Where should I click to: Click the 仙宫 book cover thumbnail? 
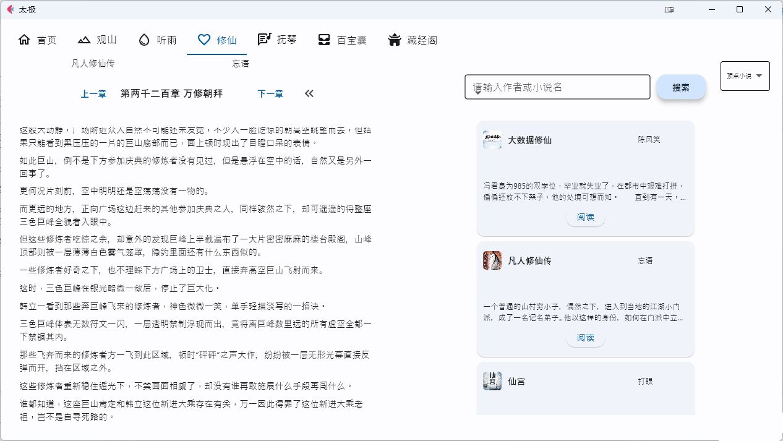[x=492, y=381]
